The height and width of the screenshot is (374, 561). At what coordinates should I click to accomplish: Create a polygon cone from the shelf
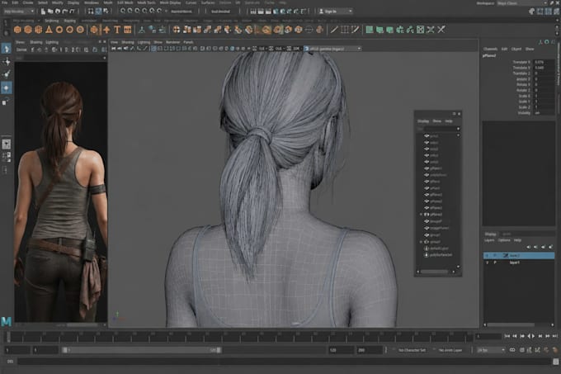[49, 30]
